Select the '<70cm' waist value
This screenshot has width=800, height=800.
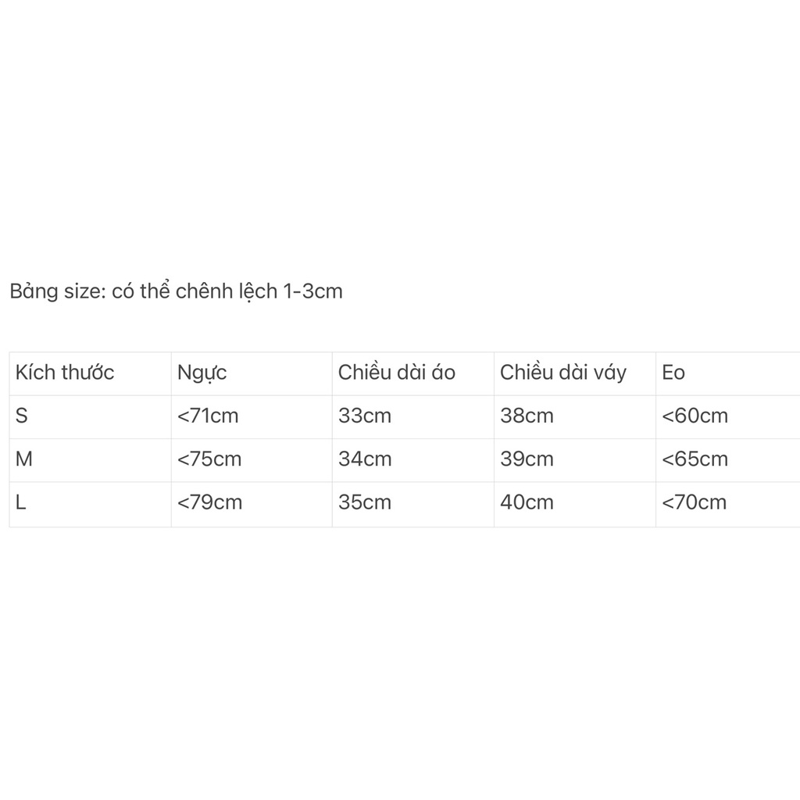(694, 502)
